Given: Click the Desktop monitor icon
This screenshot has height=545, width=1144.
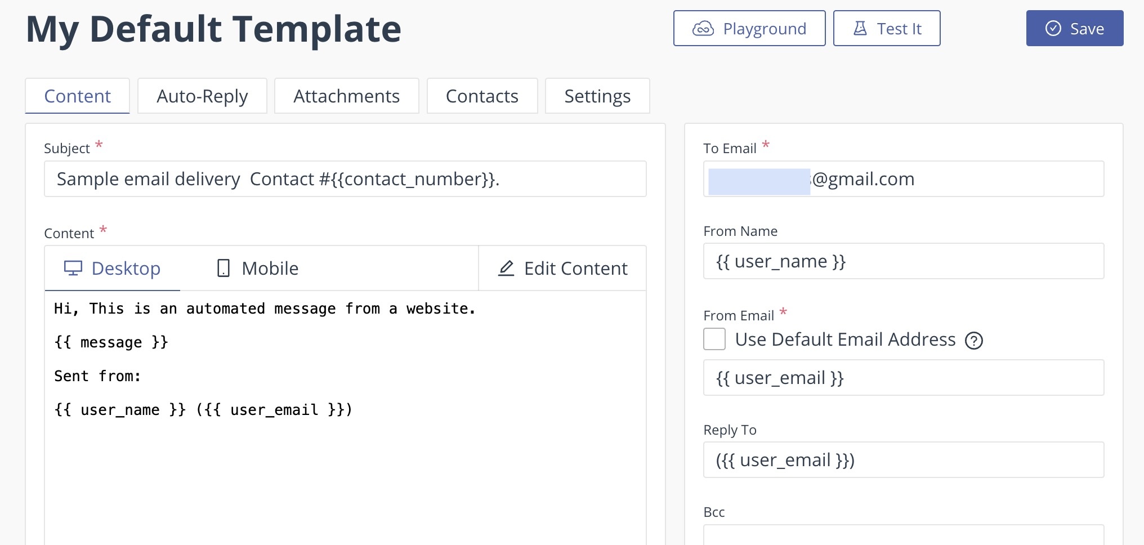Looking at the screenshot, I should (x=73, y=269).
